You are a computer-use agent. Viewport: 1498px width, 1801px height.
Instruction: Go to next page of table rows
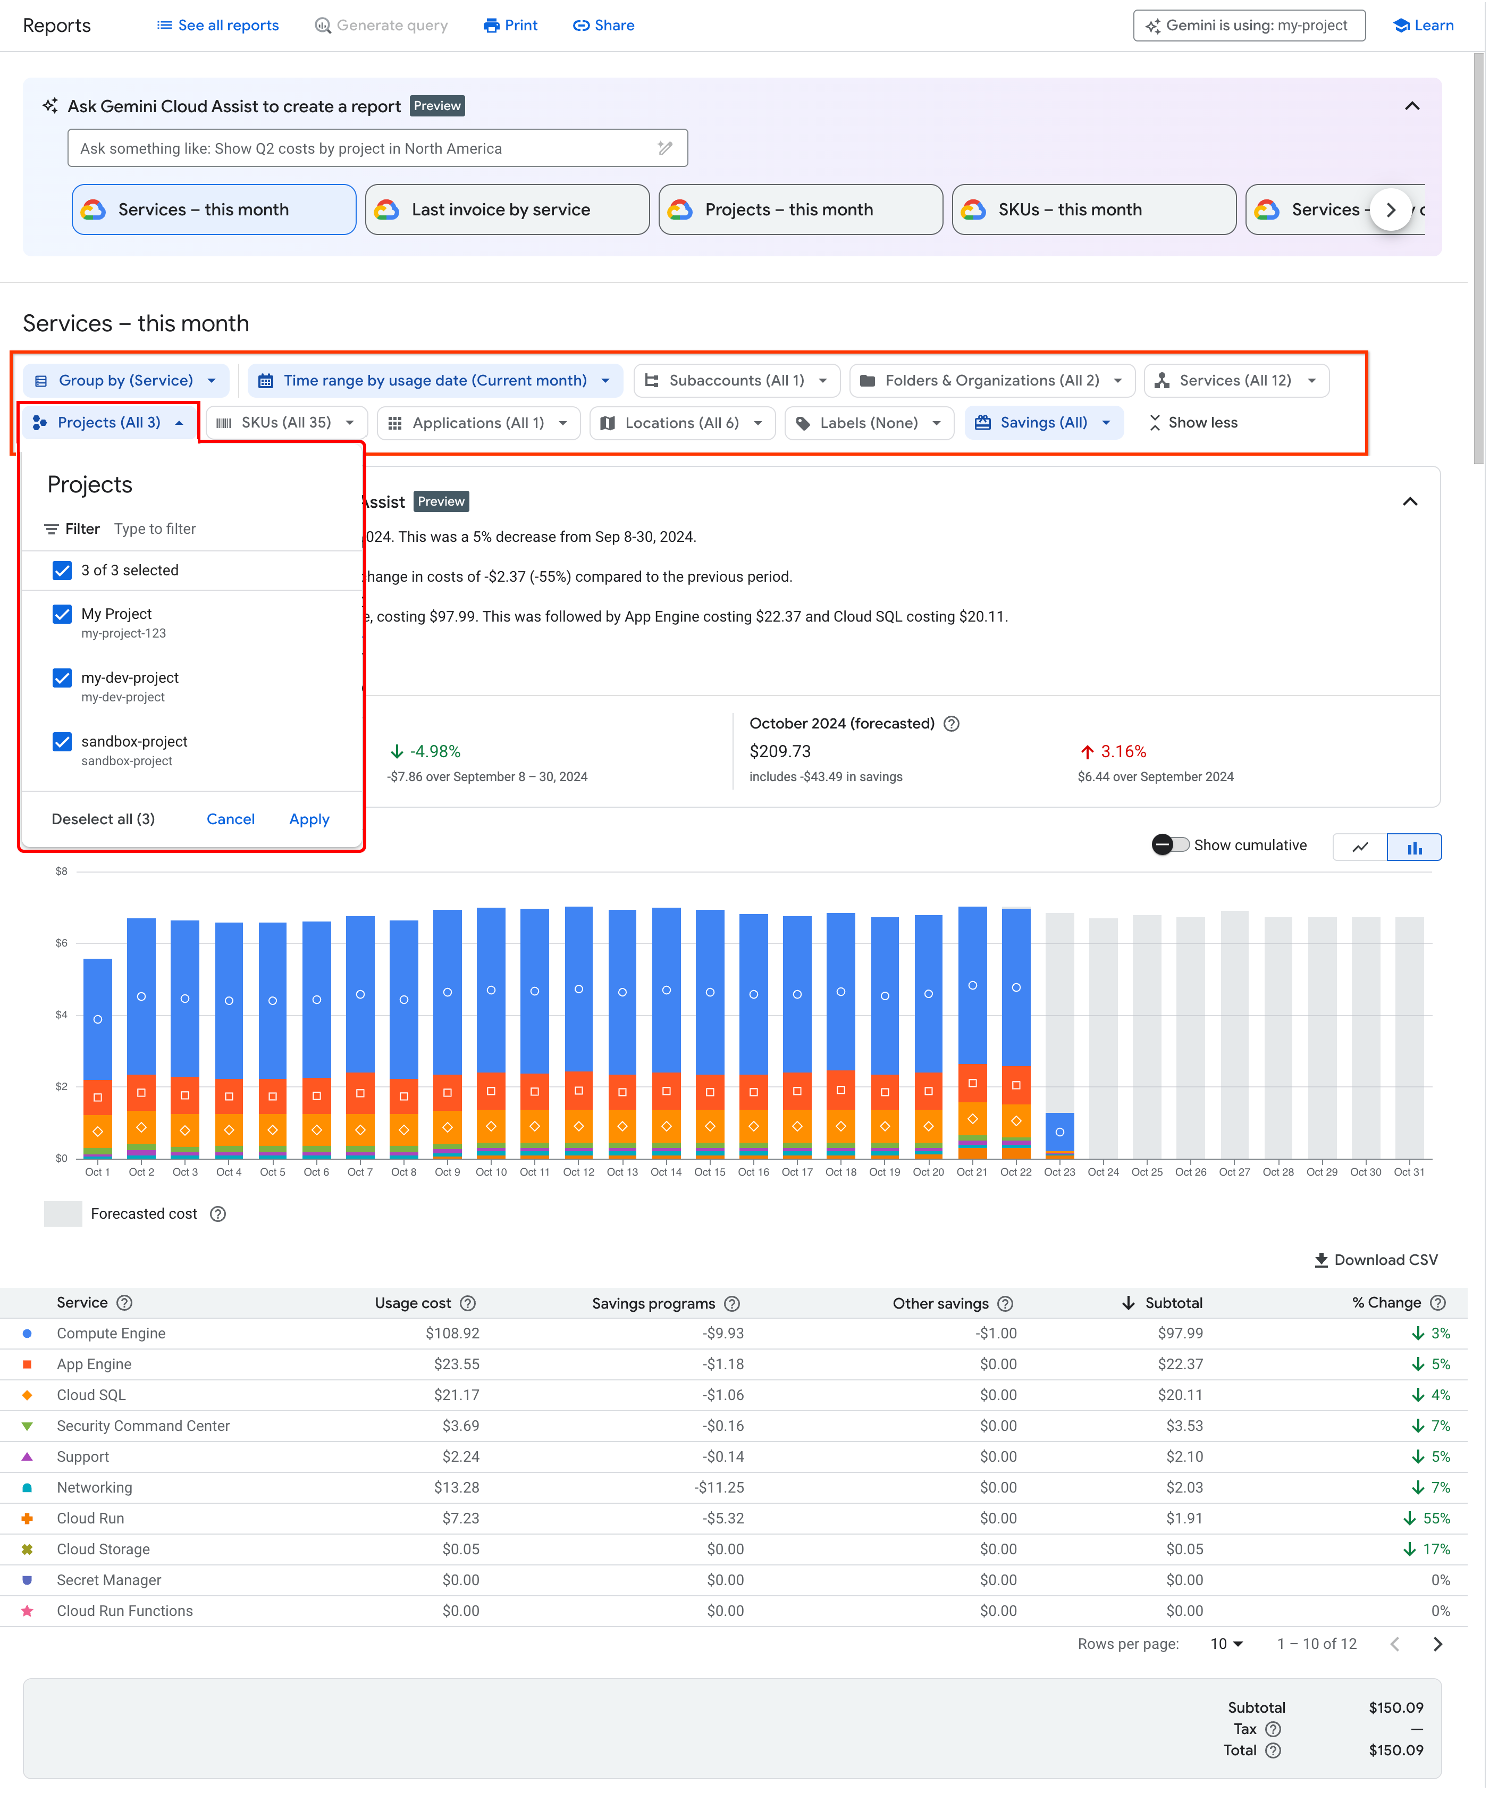point(1438,1644)
